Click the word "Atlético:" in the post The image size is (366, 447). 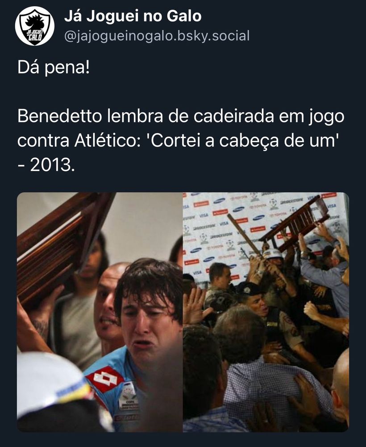[108, 140]
